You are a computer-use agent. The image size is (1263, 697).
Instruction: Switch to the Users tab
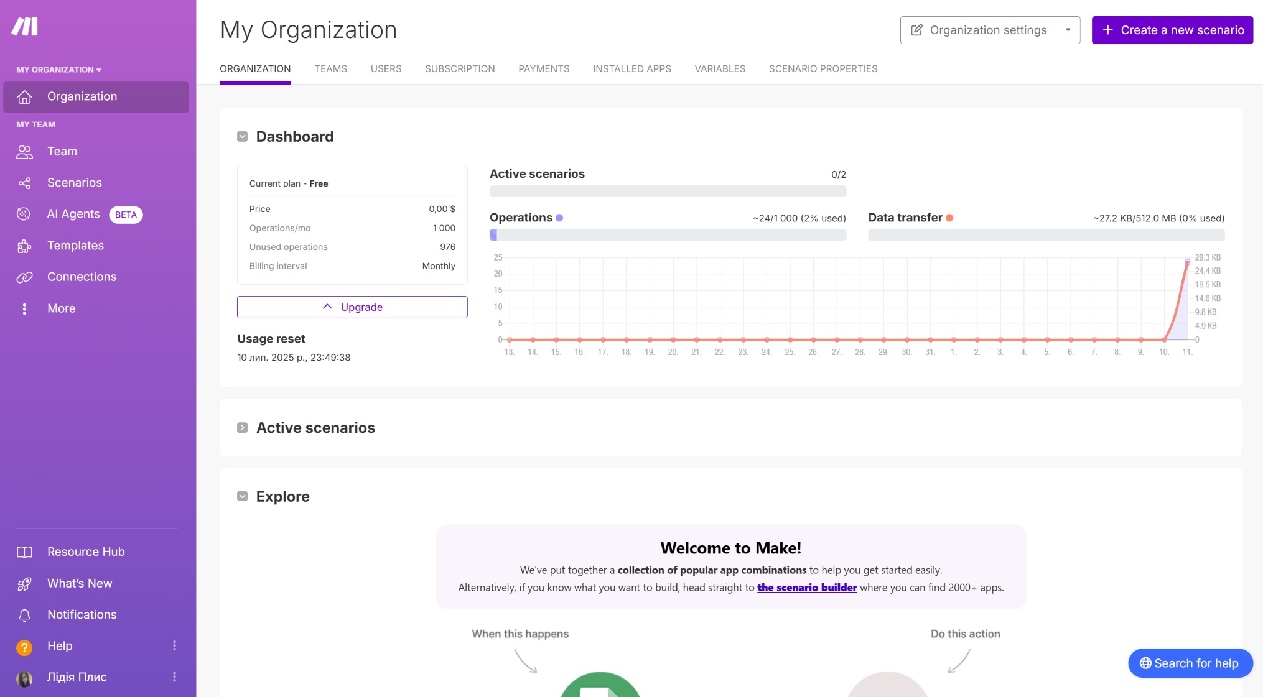(x=386, y=69)
